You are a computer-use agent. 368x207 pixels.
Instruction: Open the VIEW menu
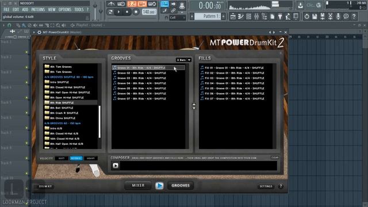pos(52,10)
